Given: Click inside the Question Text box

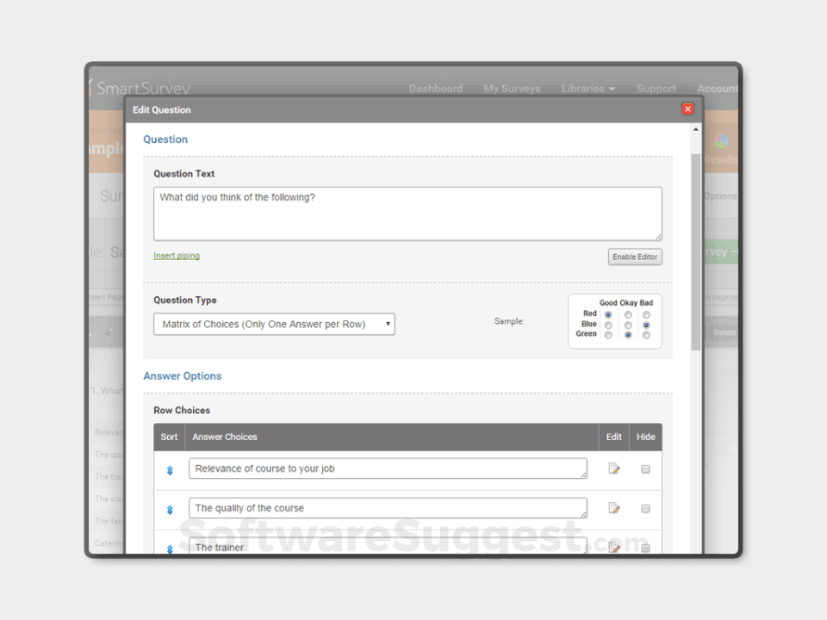Looking at the screenshot, I should (407, 212).
